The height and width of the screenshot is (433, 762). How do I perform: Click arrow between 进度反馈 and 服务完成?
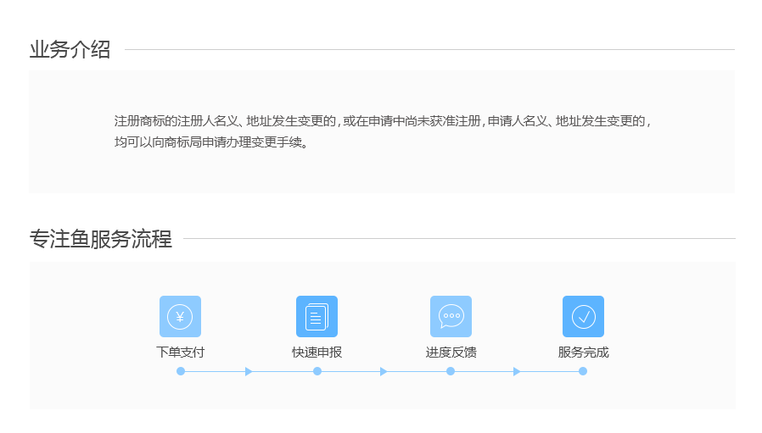[517, 371]
